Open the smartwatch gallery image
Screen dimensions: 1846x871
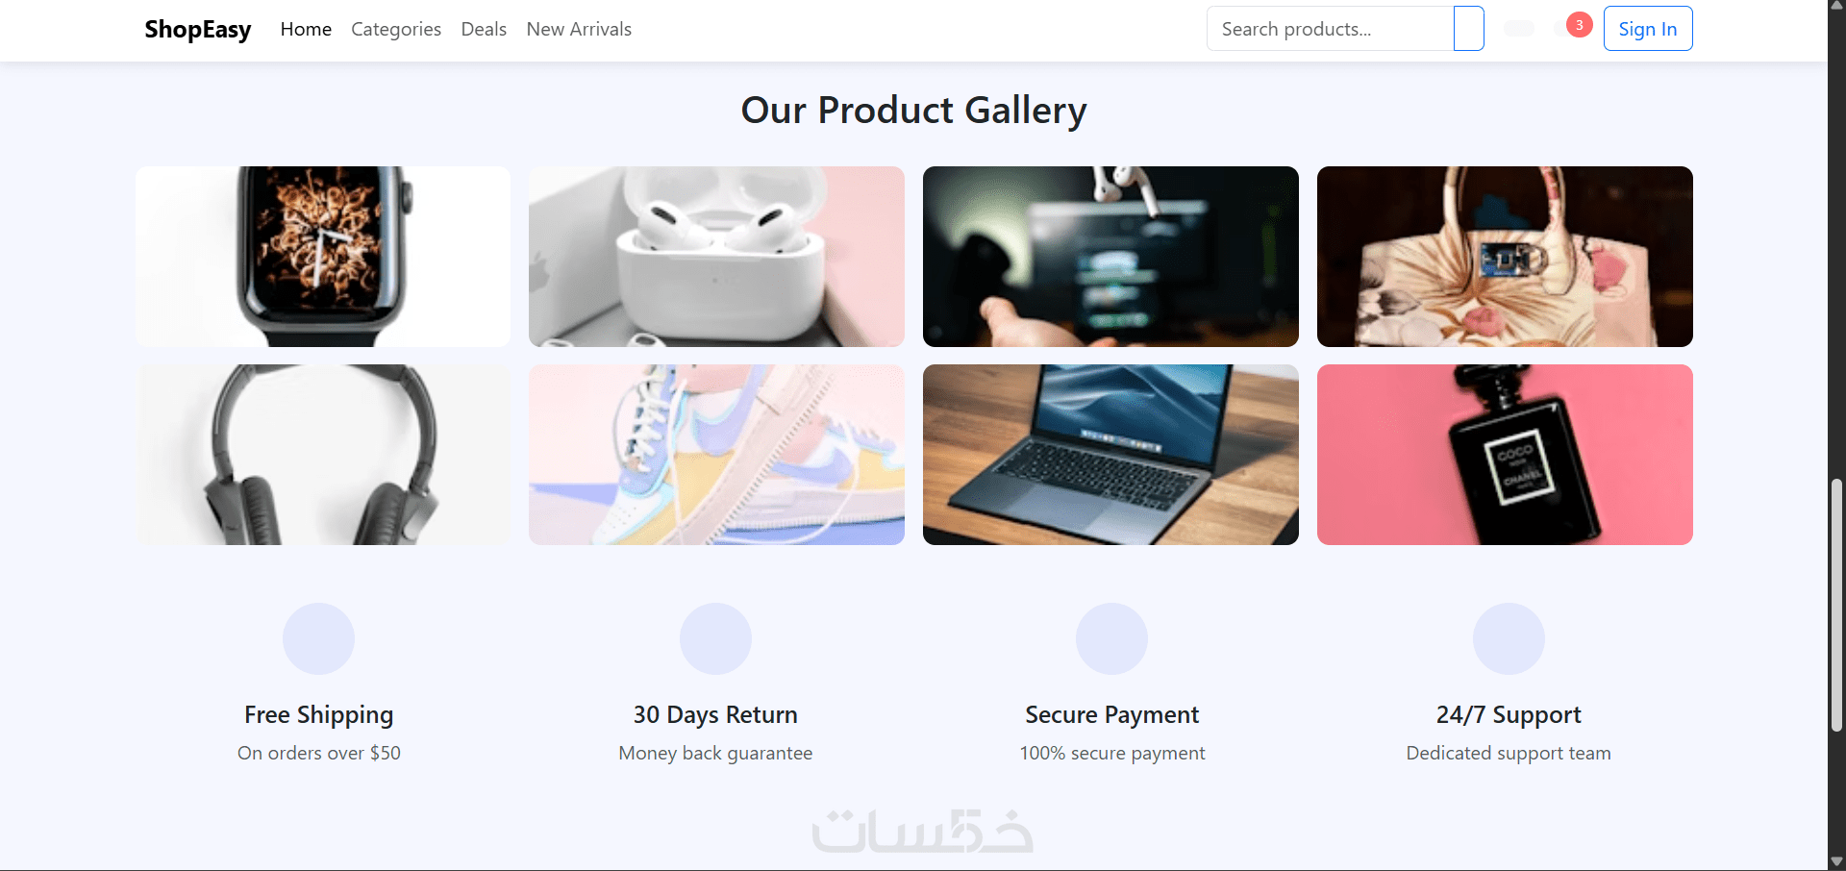tap(323, 257)
